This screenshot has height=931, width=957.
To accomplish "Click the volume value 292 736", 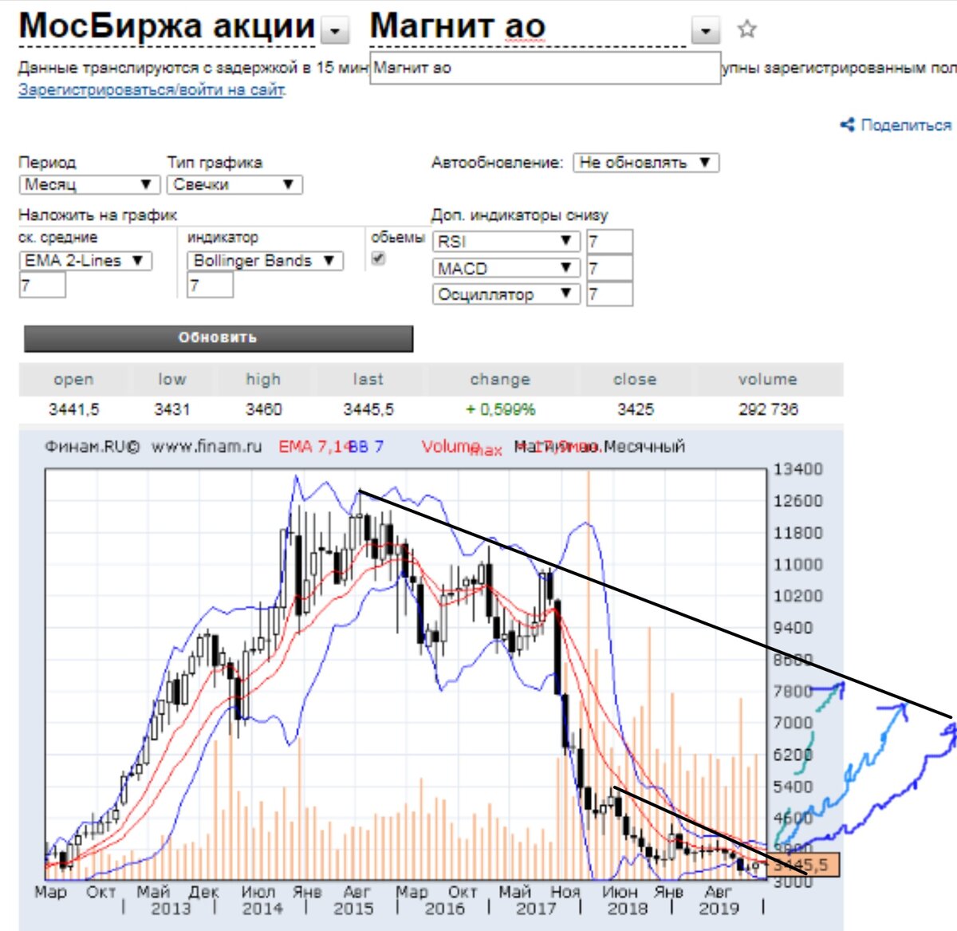I will 768,409.
